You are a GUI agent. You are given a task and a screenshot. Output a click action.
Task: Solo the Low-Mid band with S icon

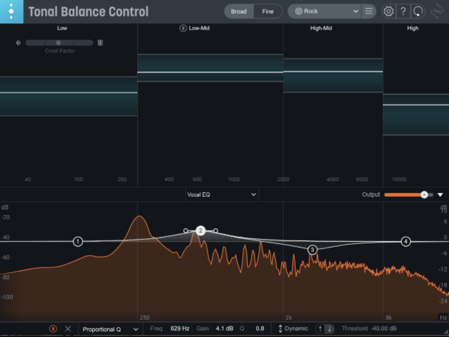click(x=183, y=28)
